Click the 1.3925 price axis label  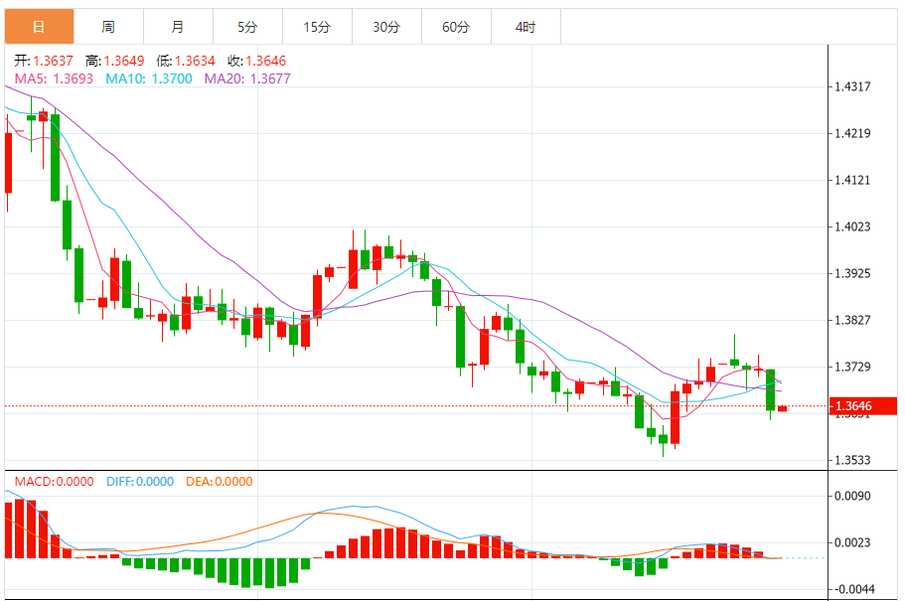pyautogui.click(x=852, y=273)
